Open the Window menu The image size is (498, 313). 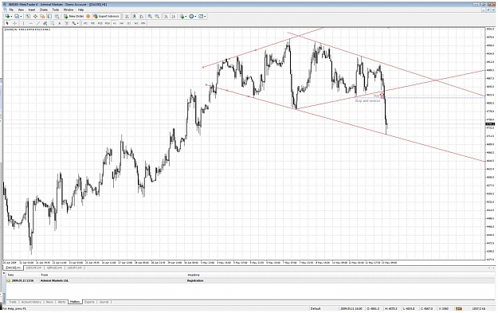pyautogui.click(x=69, y=10)
